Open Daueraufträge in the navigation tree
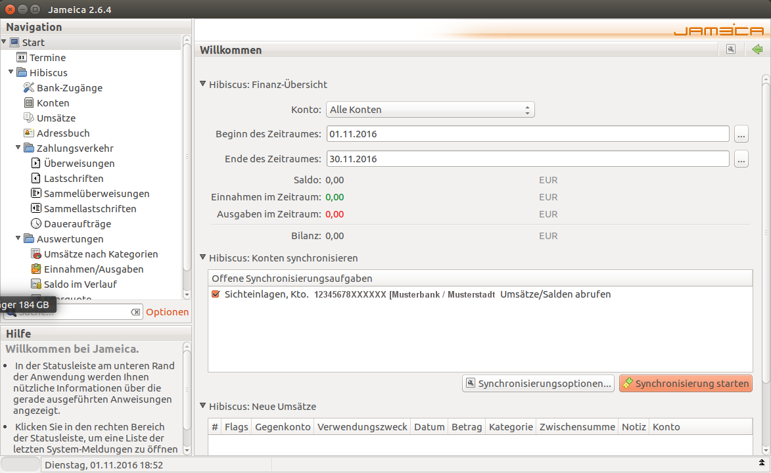Image resolution: width=771 pixels, height=473 pixels. 78,224
